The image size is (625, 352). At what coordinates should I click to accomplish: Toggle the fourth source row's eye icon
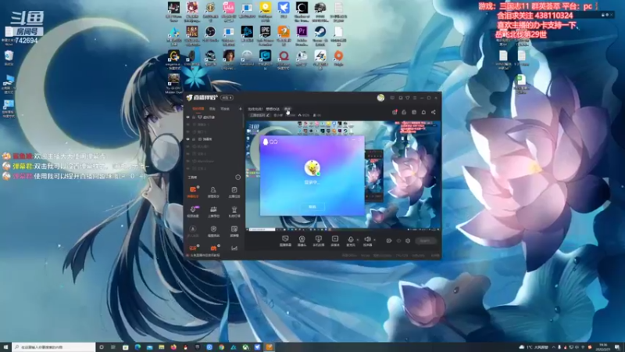(188, 139)
